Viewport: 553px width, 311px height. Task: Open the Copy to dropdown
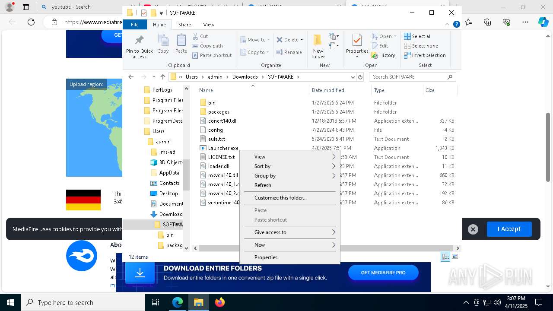[x=254, y=52]
